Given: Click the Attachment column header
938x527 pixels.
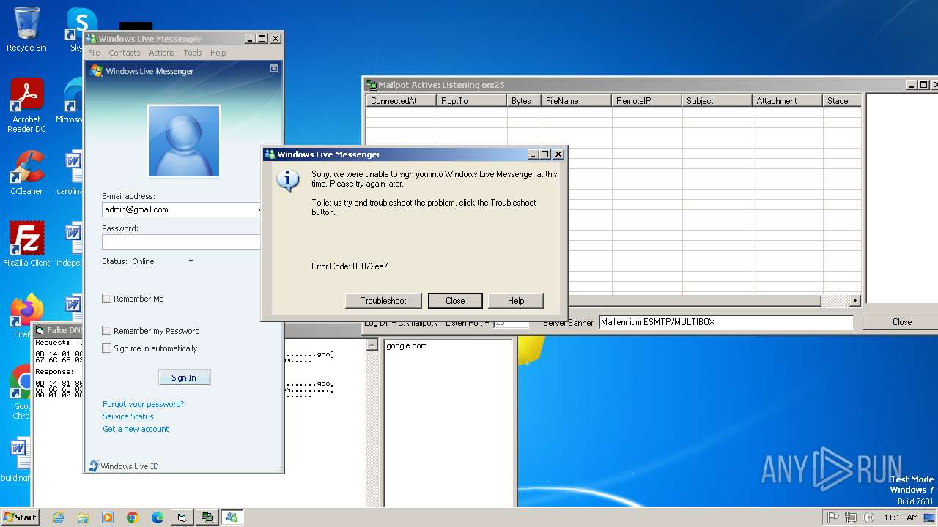Looking at the screenshot, I should [788, 101].
